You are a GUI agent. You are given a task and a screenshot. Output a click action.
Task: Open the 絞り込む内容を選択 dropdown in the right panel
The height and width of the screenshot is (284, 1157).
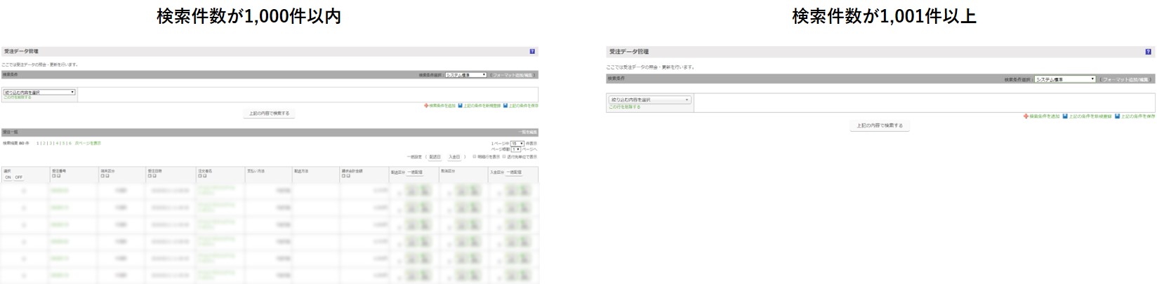[x=649, y=100]
